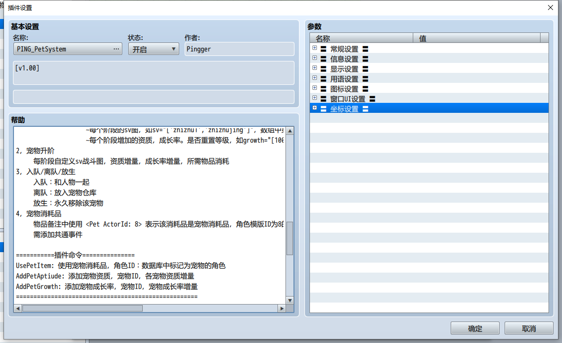
Task: Click the 取消 button
Action: [x=529, y=329]
